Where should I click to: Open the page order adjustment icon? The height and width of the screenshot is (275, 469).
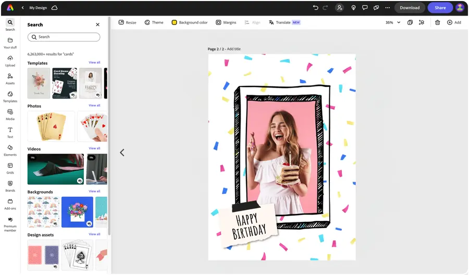[x=422, y=22]
